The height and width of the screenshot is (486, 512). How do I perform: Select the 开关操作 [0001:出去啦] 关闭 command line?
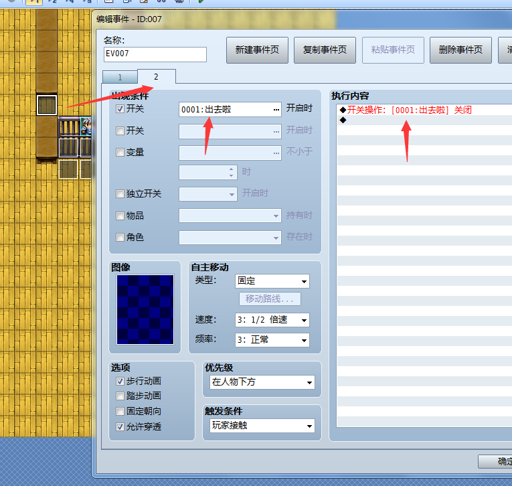click(x=424, y=110)
